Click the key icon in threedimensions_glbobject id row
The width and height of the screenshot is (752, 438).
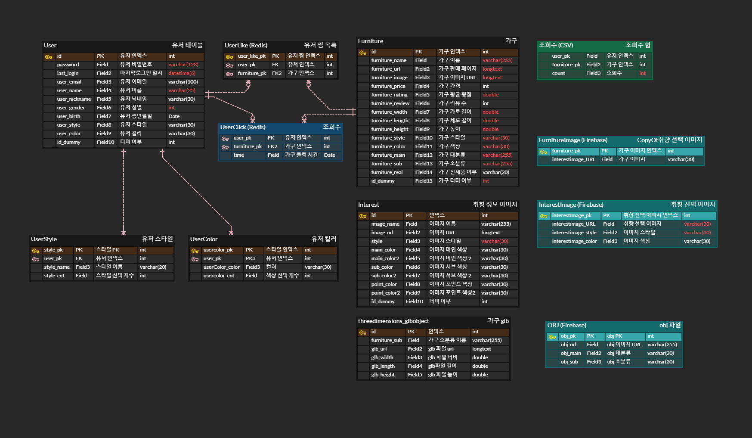point(363,332)
